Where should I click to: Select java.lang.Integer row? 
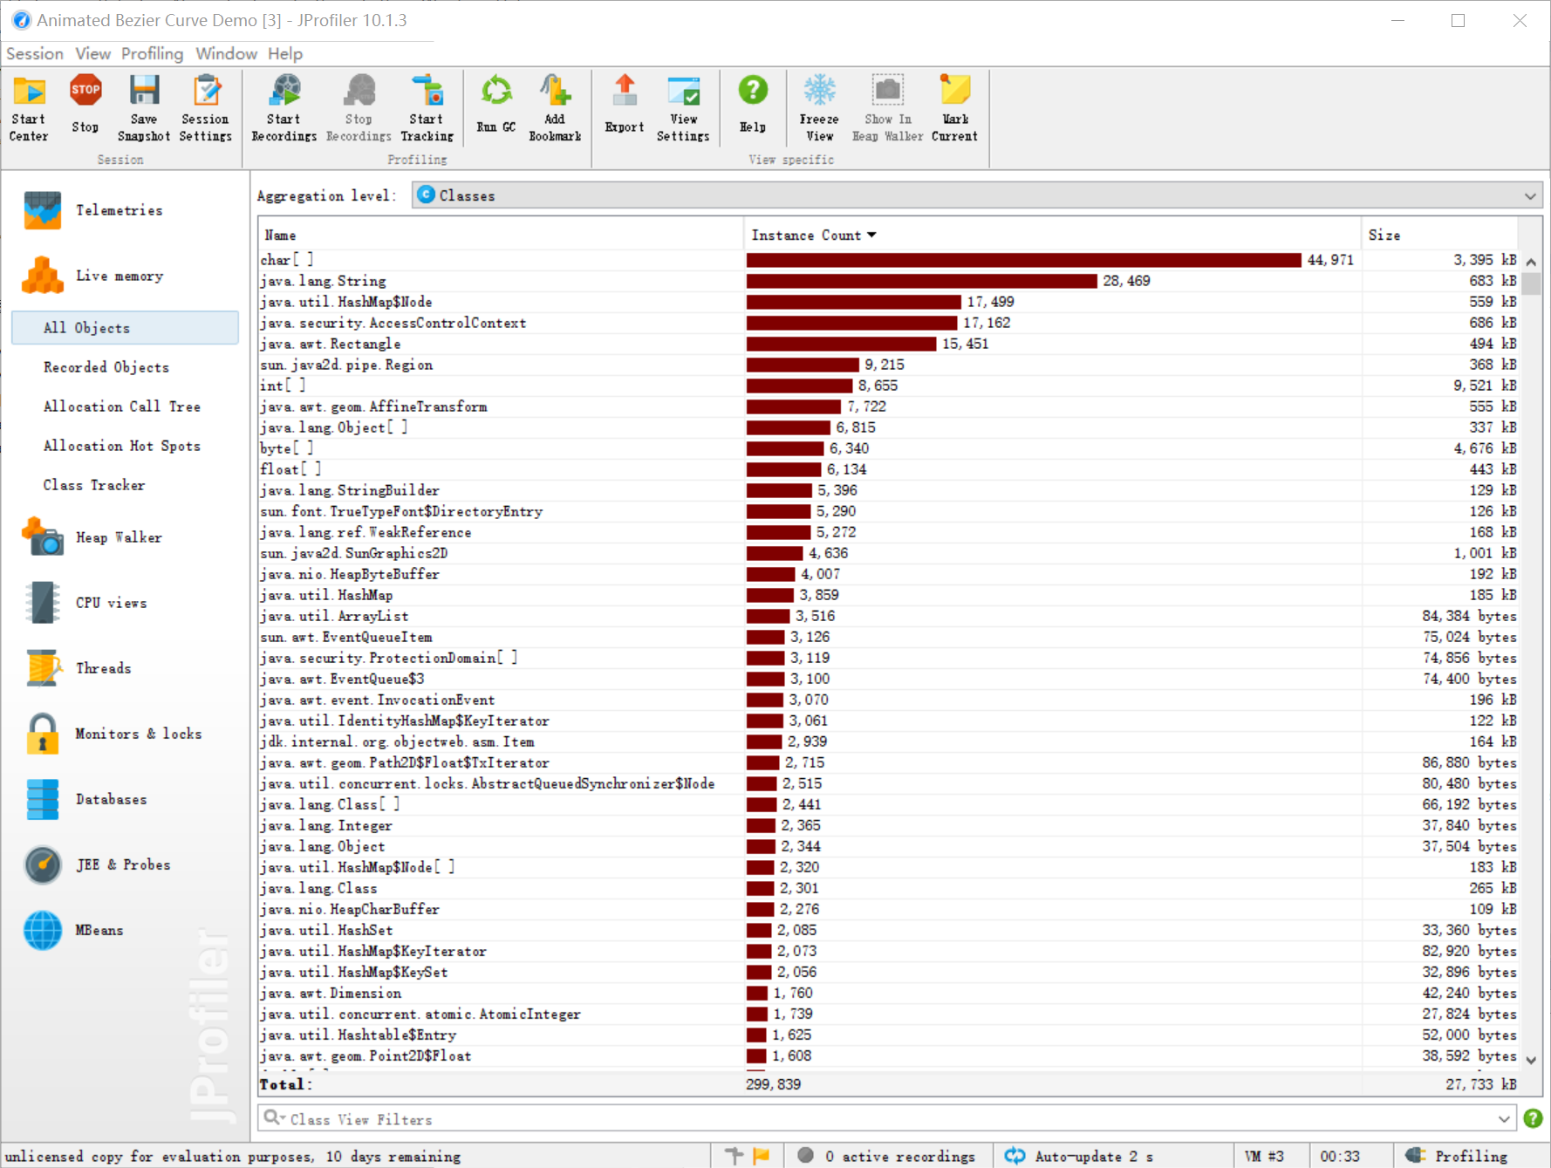pyautogui.click(x=888, y=825)
